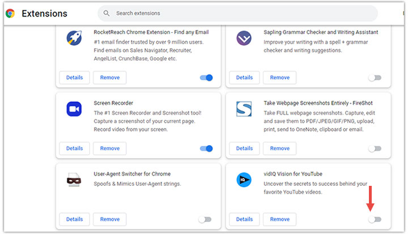Click 'Uncover the secrets to success' description
The image size is (408, 234).
tap(316, 188)
